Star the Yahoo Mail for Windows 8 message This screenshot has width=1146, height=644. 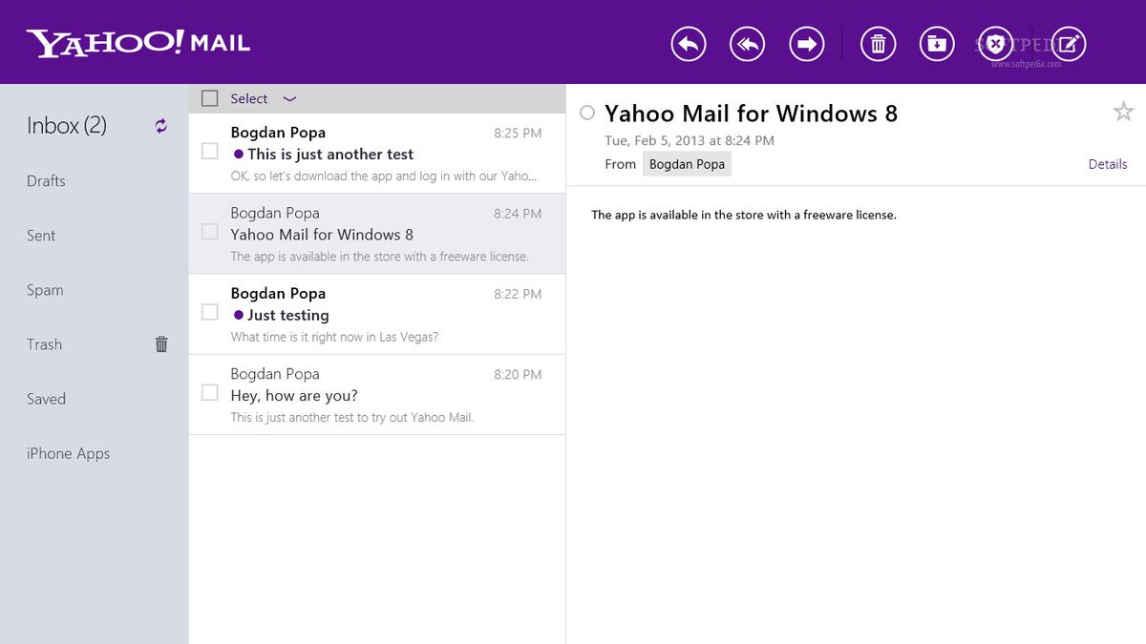[1123, 112]
